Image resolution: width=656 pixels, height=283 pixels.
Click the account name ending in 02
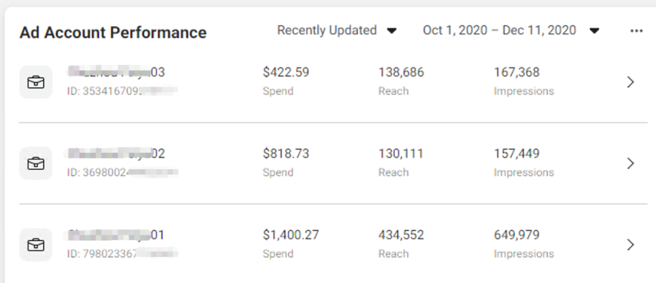(x=116, y=153)
